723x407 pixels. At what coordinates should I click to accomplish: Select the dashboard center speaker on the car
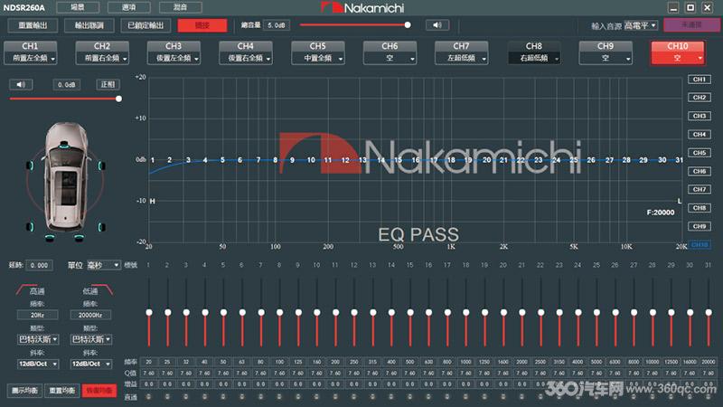pos(65,146)
